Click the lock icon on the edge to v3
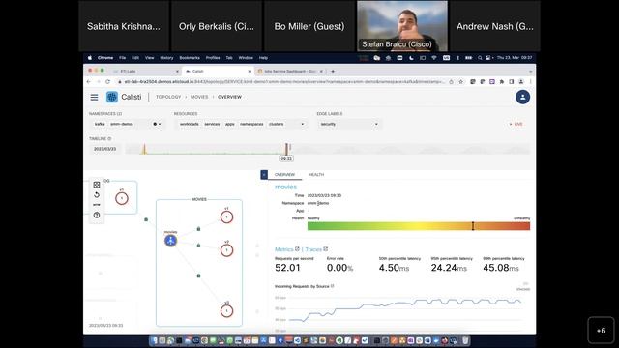619x348 pixels. click(x=198, y=275)
